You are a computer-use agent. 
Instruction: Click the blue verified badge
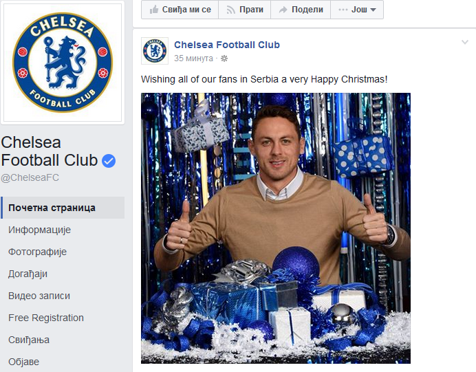pos(109,161)
